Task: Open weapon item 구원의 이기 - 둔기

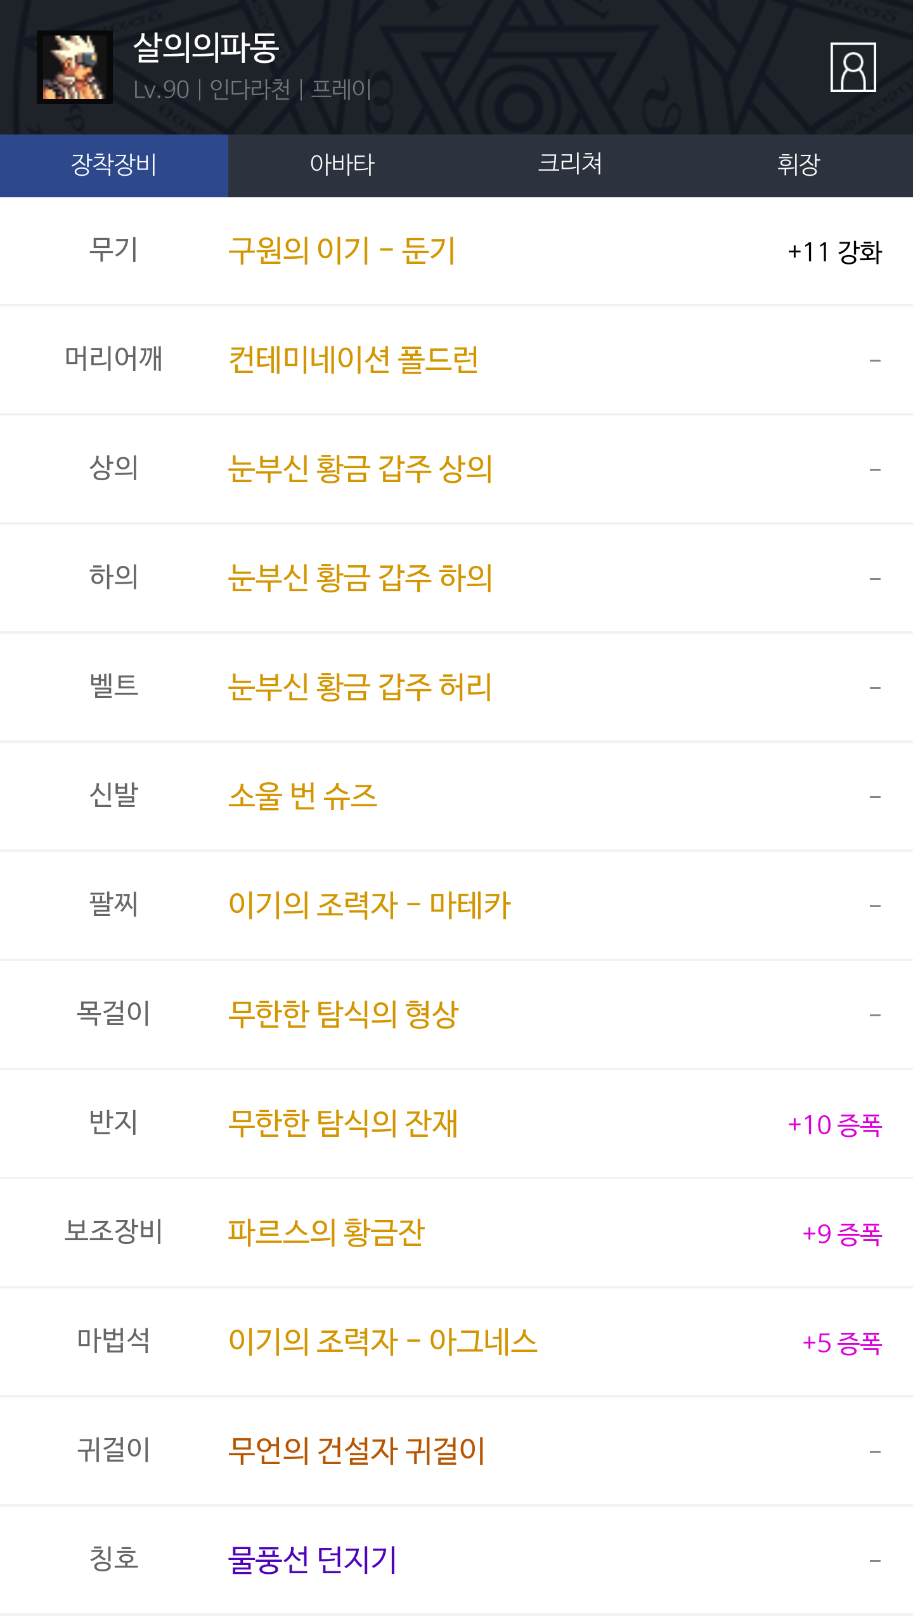Action: (342, 251)
